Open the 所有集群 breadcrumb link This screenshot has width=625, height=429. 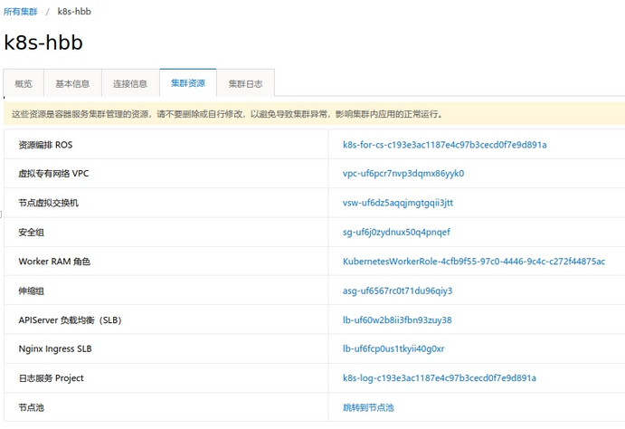tap(20, 12)
